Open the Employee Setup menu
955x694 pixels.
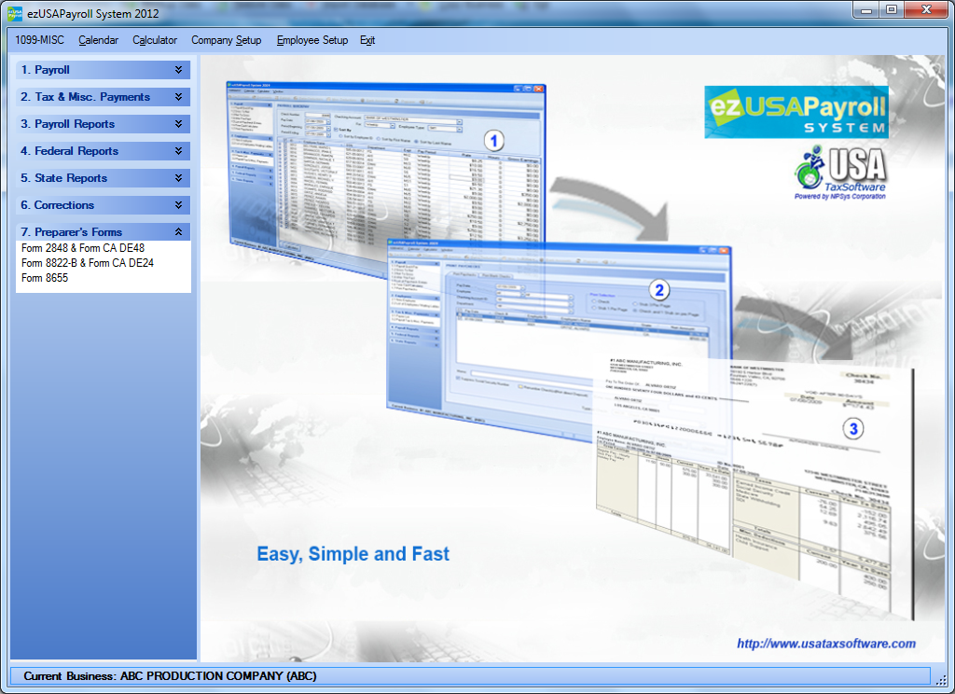pyautogui.click(x=311, y=40)
